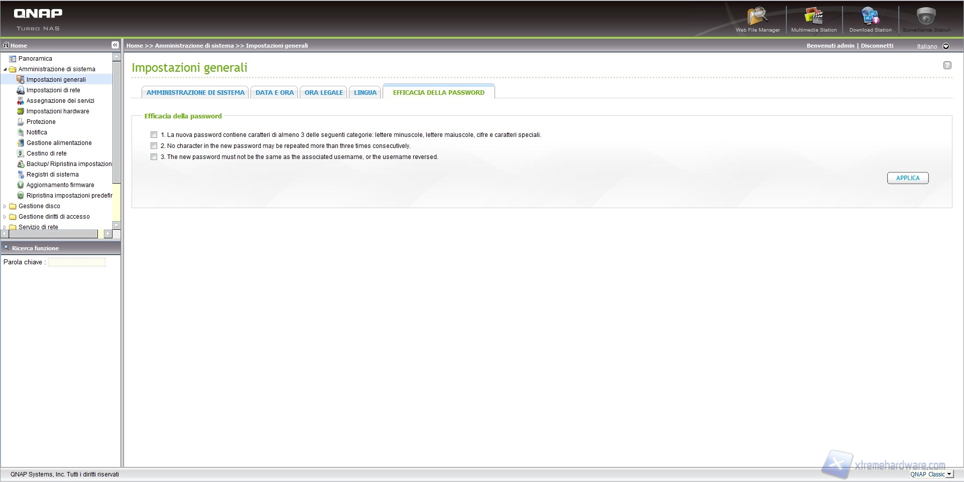Enable password rule 1 character categories checkbox
964x482 pixels.
[x=154, y=135]
